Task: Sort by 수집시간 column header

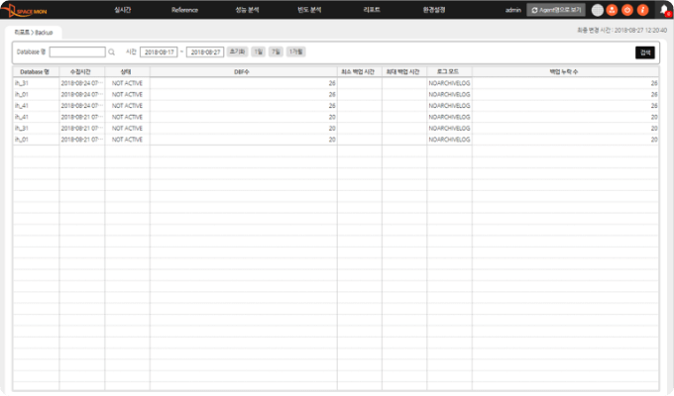Action: coord(81,71)
